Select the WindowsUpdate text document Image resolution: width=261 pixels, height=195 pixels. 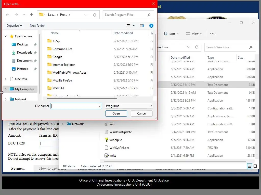tap(121, 132)
